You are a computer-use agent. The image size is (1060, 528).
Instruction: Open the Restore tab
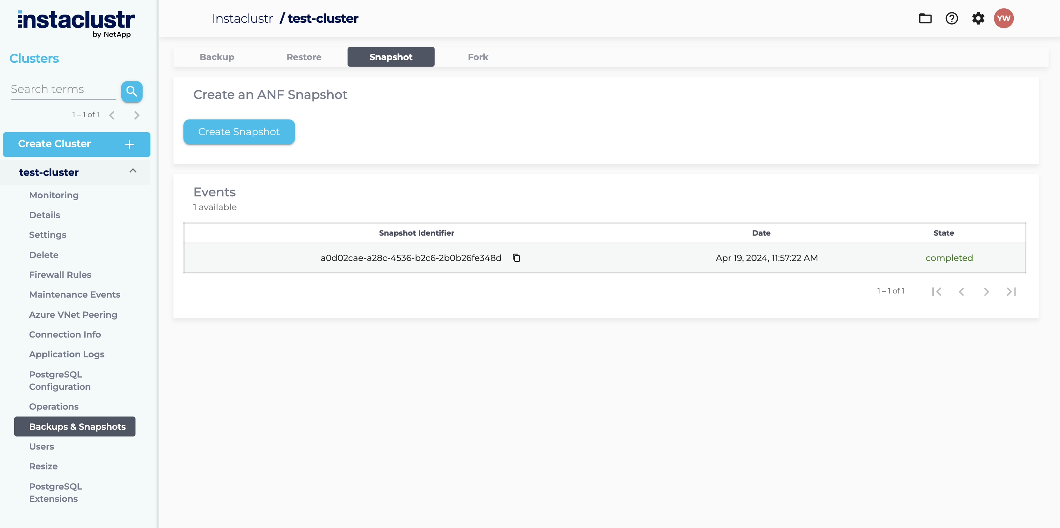[x=304, y=57]
